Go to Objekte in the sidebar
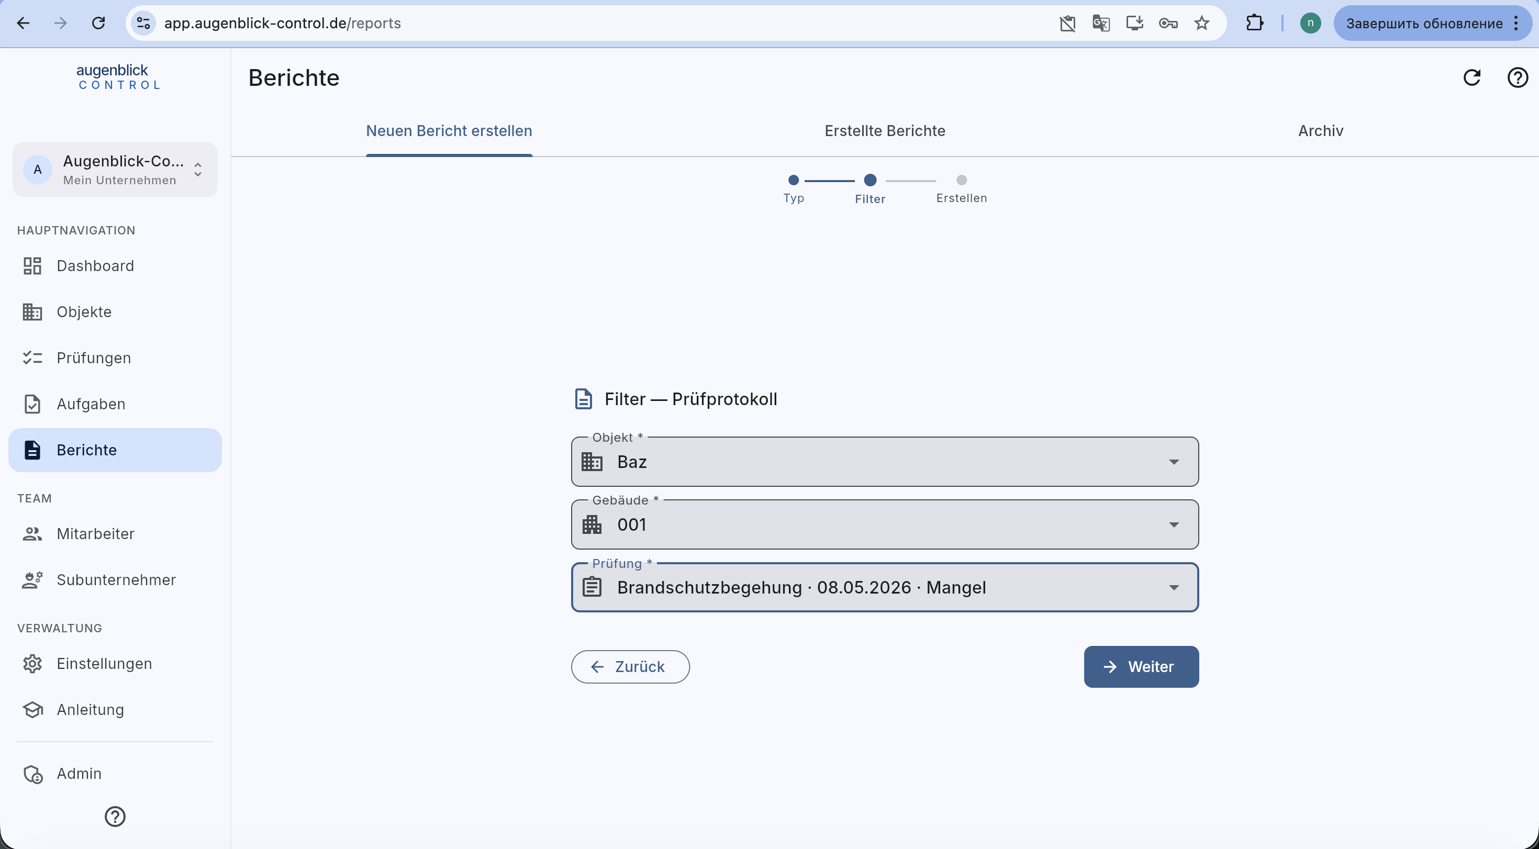 115,312
